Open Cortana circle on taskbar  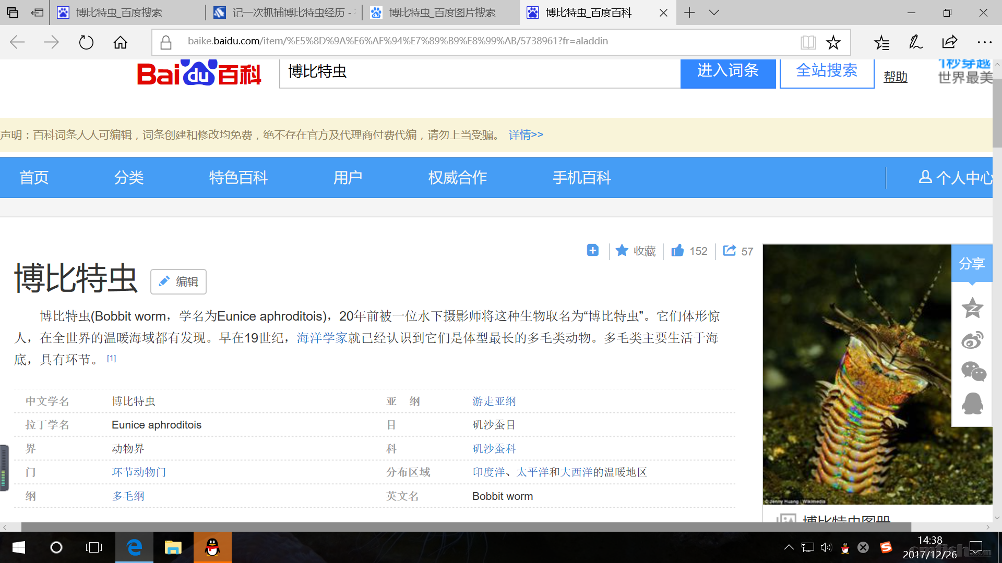[x=56, y=547]
